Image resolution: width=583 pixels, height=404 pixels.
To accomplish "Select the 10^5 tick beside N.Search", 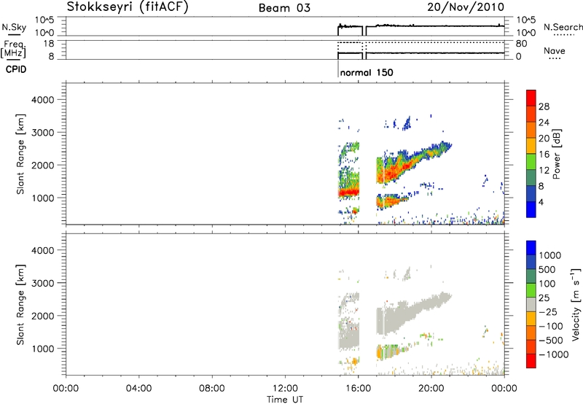I will coord(526,20).
